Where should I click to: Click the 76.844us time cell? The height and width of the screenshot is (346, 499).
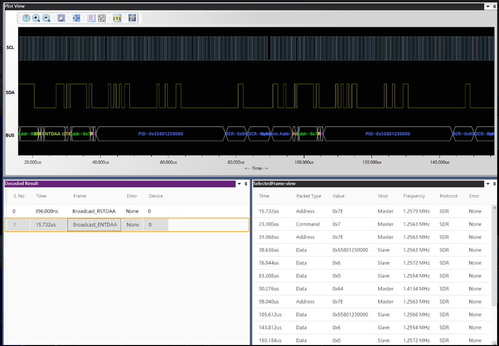(269, 263)
